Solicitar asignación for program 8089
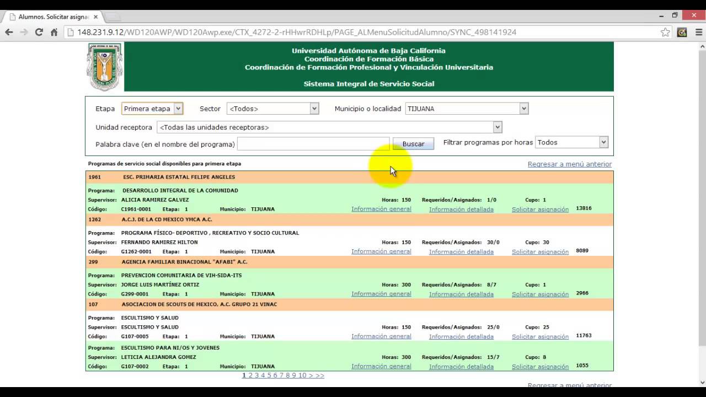Screen dimensions: 706x397 (540, 252)
